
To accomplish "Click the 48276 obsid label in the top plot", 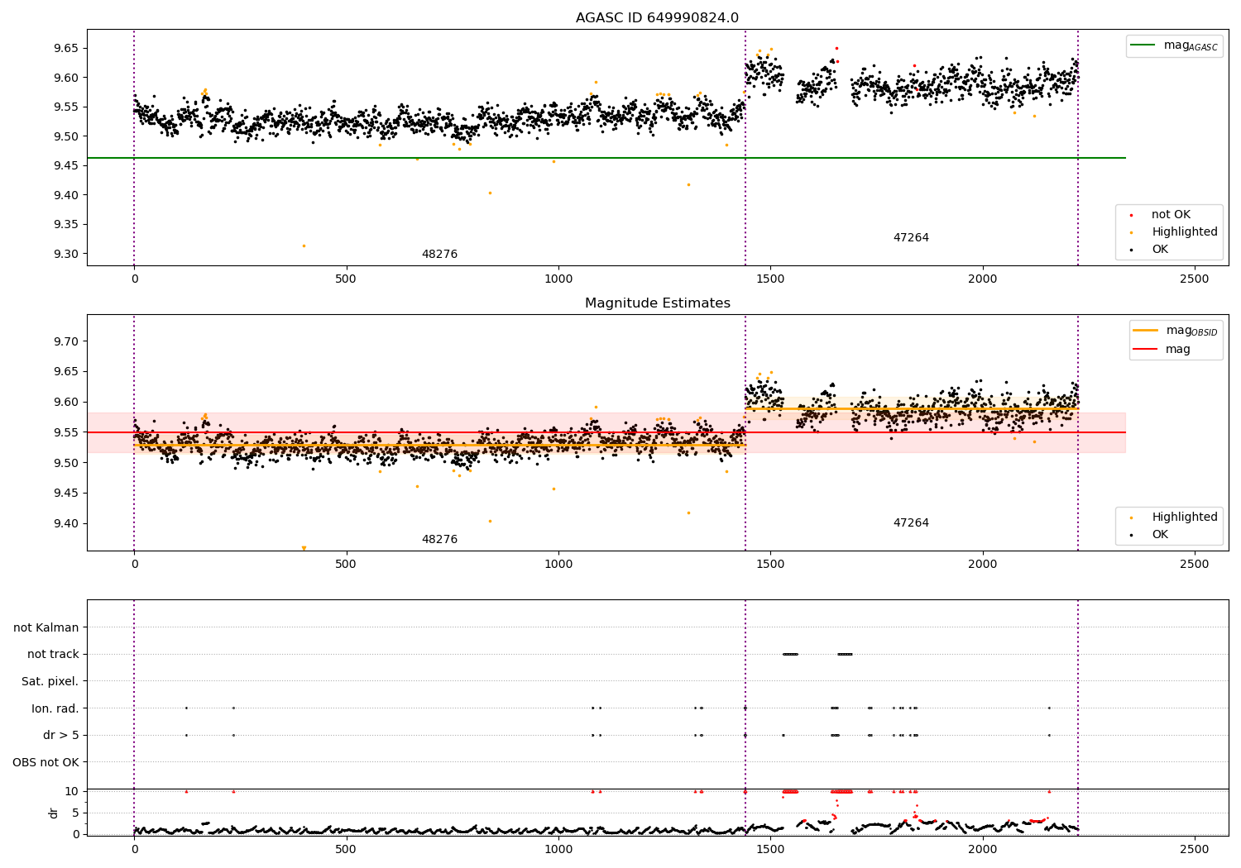I will pyautogui.click(x=439, y=255).
